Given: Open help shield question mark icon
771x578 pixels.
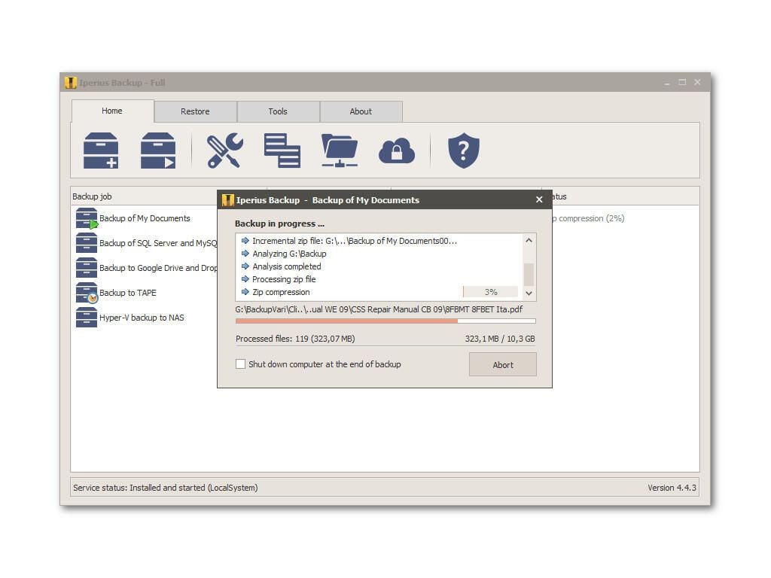Looking at the screenshot, I should click(463, 151).
